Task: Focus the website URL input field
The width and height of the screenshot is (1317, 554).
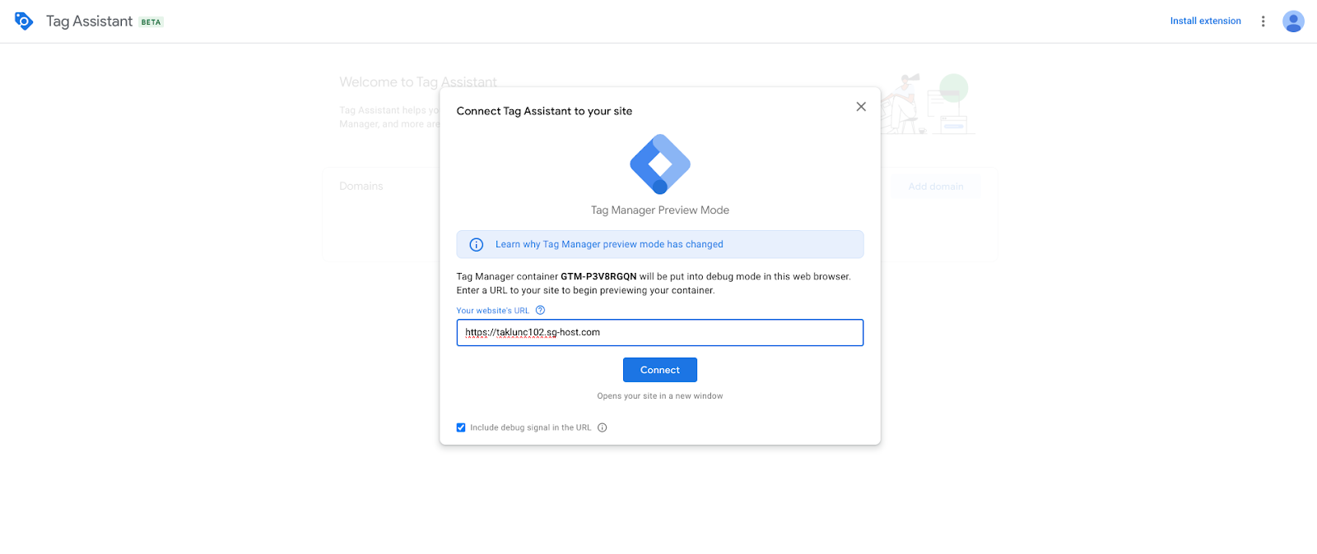Action: [660, 333]
